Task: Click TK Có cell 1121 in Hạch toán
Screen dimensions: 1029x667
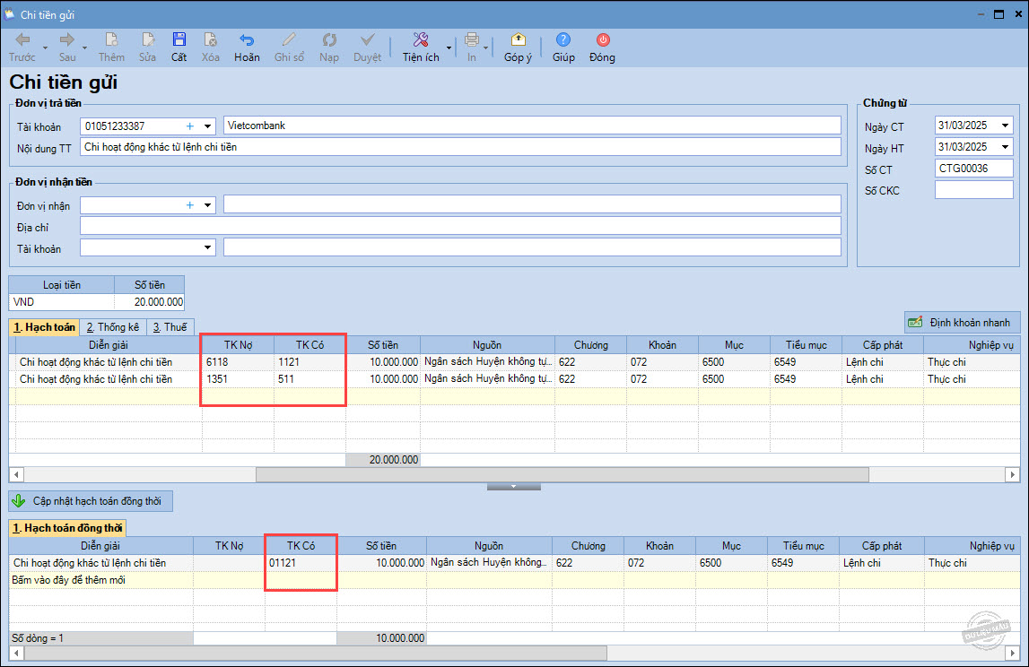Action: pyautogui.click(x=310, y=362)
